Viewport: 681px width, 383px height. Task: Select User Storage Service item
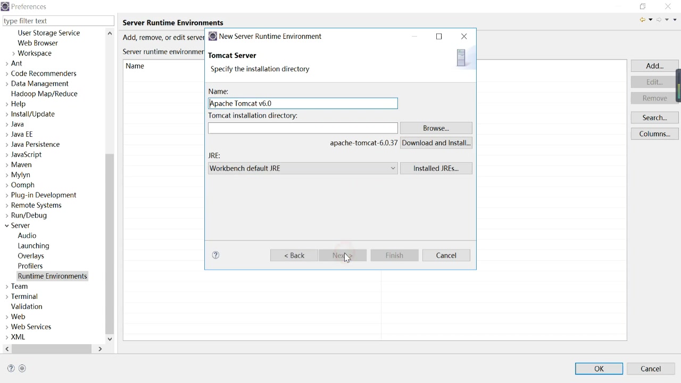tap(49, 33)
